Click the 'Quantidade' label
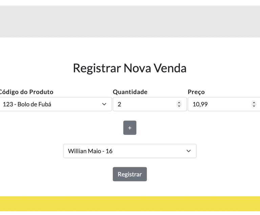 click(x=130, y=92)
